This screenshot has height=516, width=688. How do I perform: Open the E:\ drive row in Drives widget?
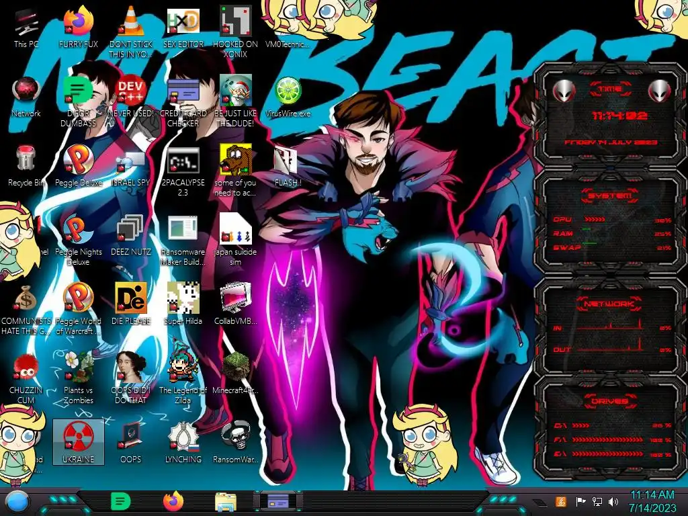tap(612, 454)
